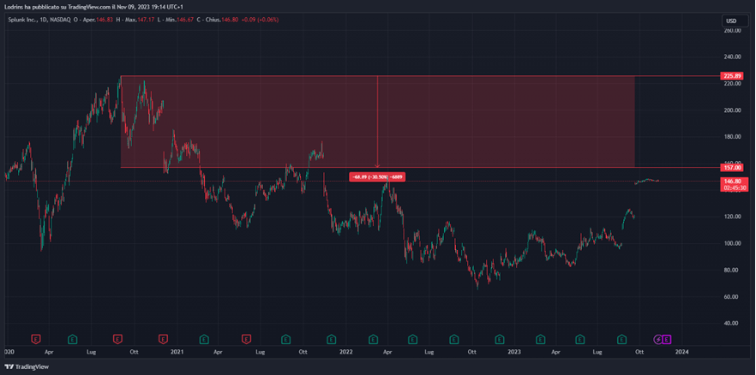Click the purple E upcoming earnings marker

coord(667,339)
